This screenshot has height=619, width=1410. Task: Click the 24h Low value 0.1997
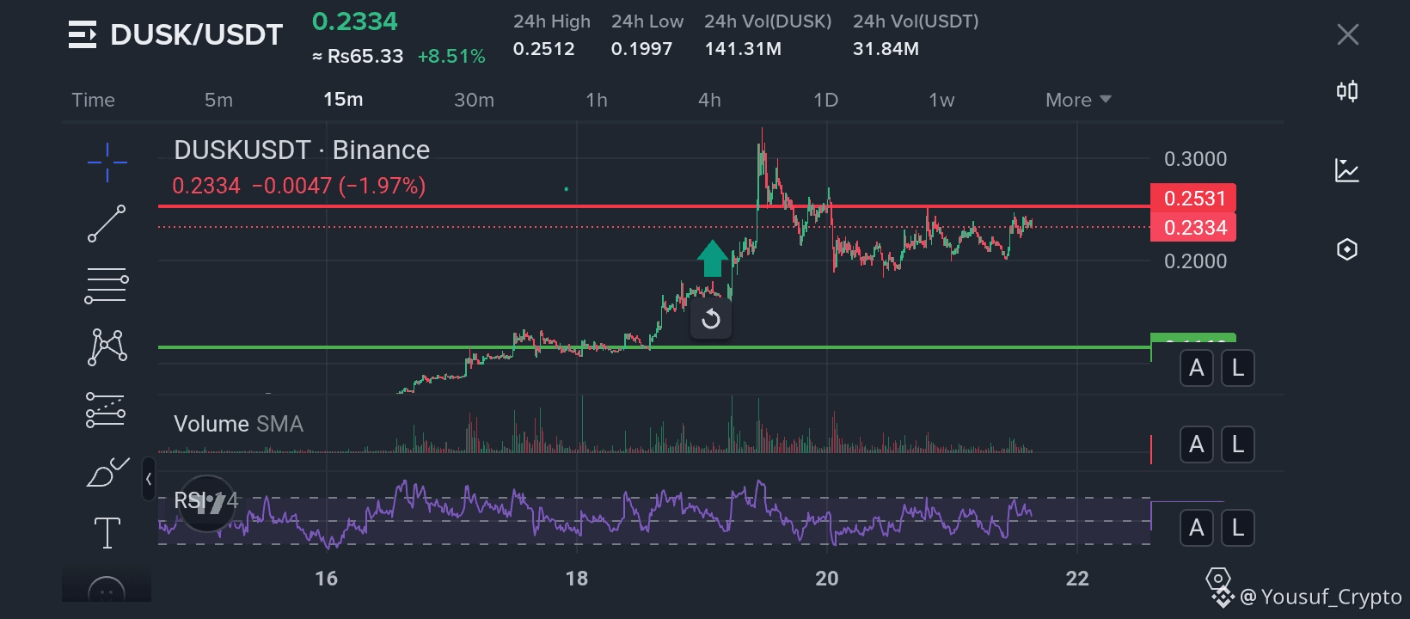coord(641,49)
